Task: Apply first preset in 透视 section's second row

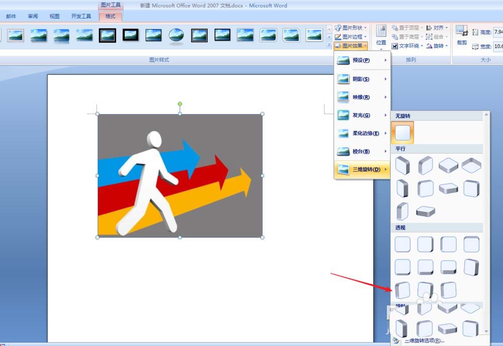Action: coord(402,267)
